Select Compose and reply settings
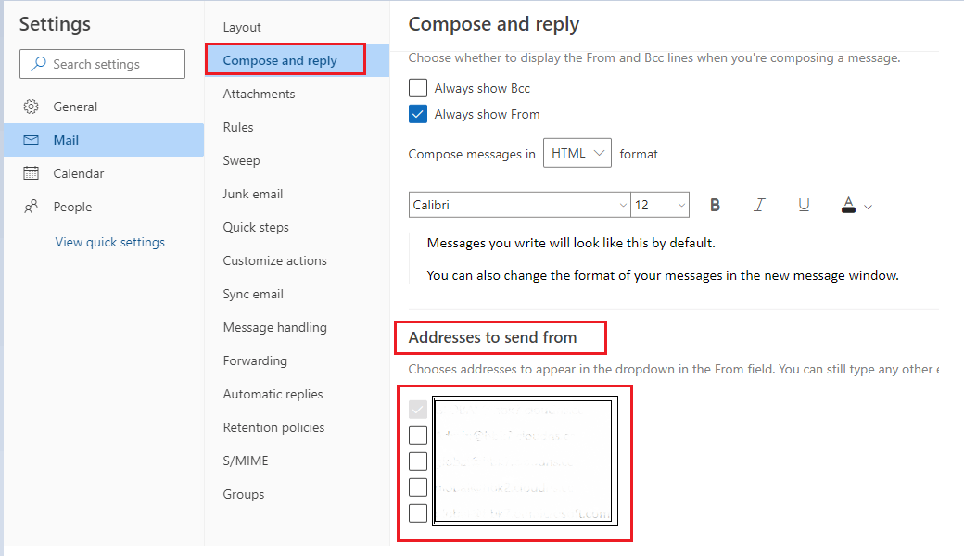This screenshot has width=964, height=556. [297, 60]
